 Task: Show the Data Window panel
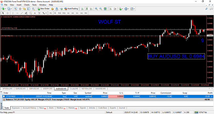point(20,9)
